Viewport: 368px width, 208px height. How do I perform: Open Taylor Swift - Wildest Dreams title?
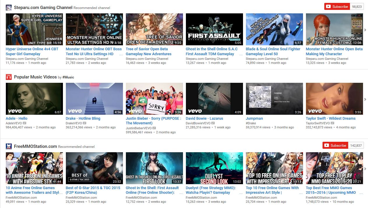(x=331, y=119)
